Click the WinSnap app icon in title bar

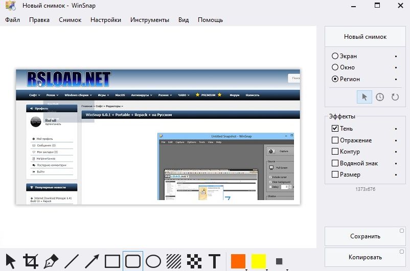click(10, 6)
